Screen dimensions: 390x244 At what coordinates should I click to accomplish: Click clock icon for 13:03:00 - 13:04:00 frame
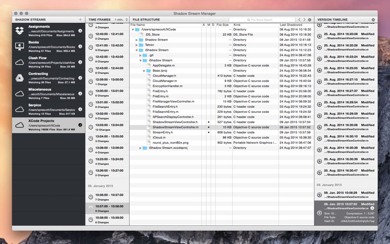(91, 127)
